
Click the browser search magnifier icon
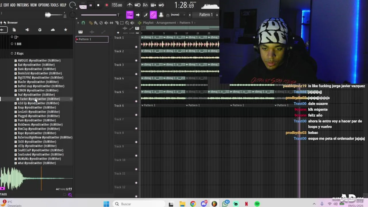click(70, 195)
